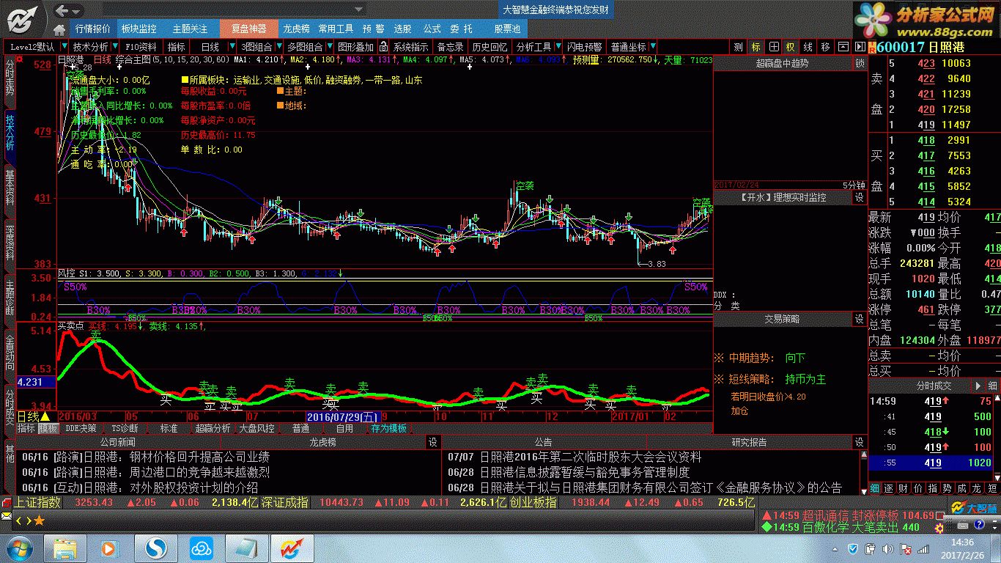This screenshot has height=563, width=1001.
Task: Click the 存为模板 button
Action: 388,428
